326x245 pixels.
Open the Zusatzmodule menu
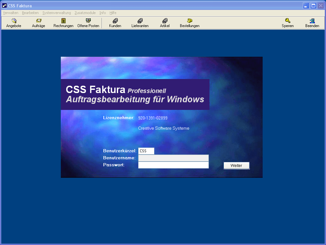click(85, 13)
